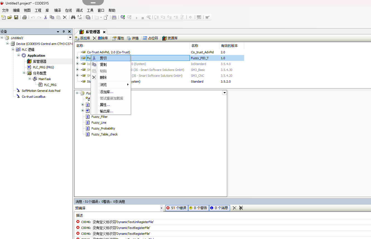
Task: Collapse the Untitled1 project node
Action: click(x=2, y=38)
